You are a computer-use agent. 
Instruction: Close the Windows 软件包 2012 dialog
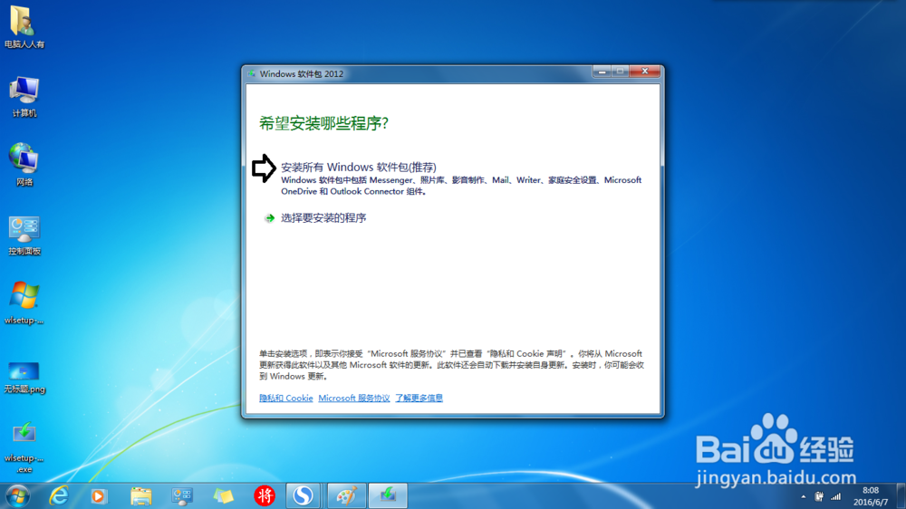pyautogui.click(x=645, y=72)
